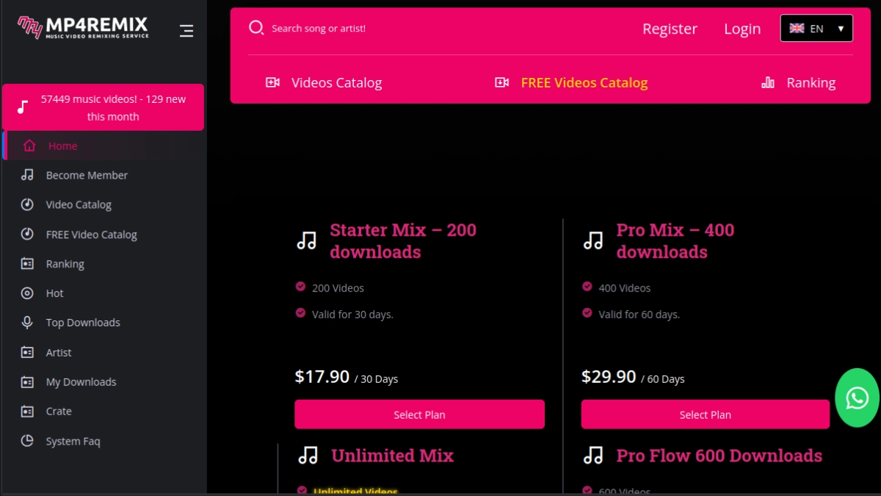Click the Become Member music note icon
The image size is (881, 496).
[27, 175]
